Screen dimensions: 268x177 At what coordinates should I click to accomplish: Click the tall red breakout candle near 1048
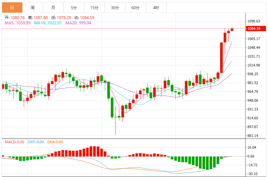click(x=221, y=58)
